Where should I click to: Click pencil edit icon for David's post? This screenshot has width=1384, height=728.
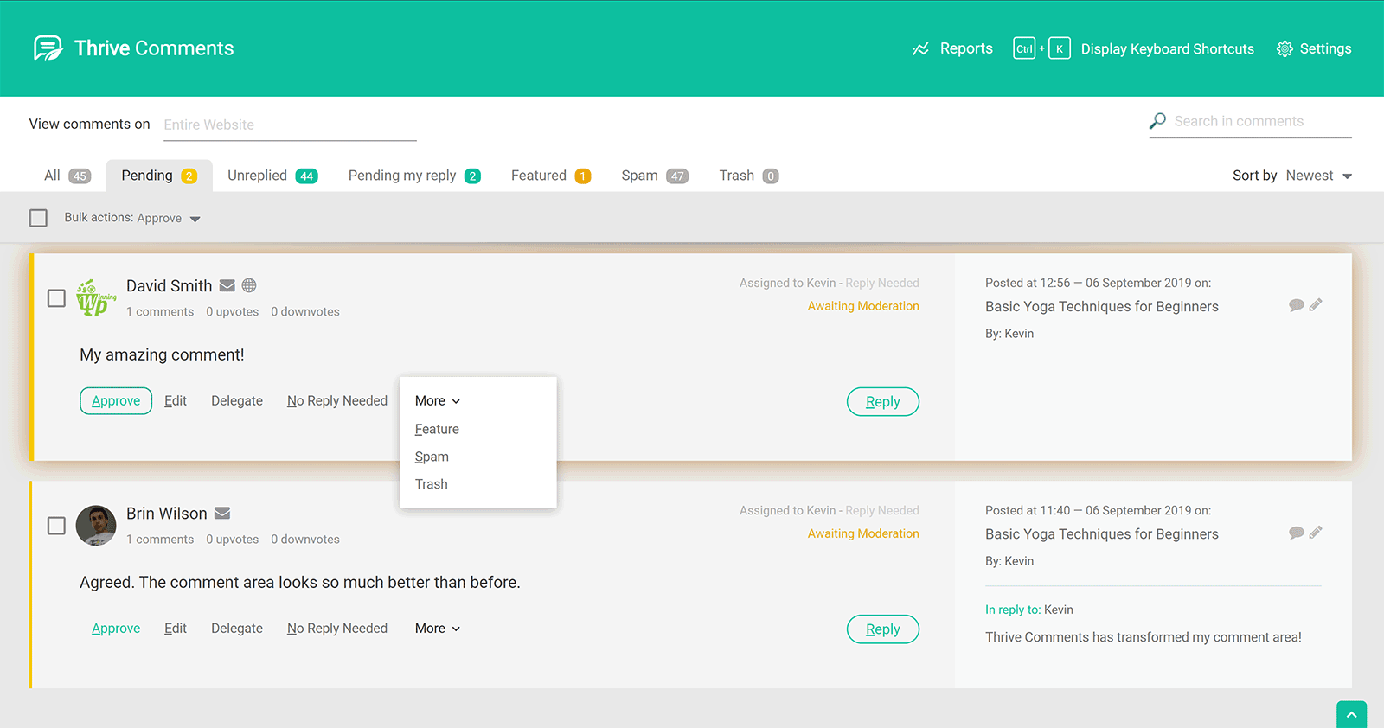[x=1316, y=304]
